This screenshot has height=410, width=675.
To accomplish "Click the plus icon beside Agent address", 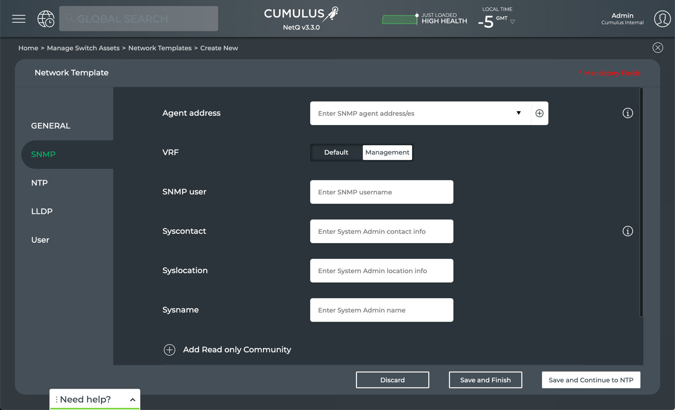I will [x=540, y=113].
